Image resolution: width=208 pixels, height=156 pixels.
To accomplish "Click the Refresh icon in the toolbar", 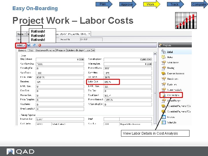I will point(34,45).
